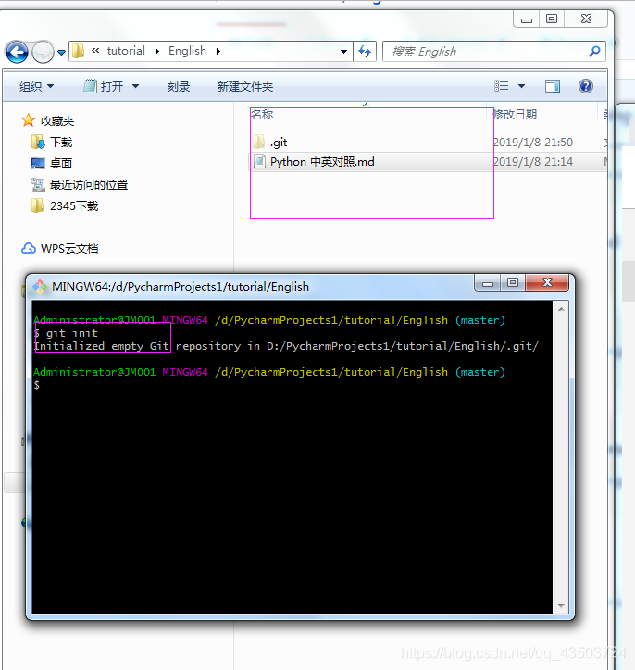Viewport: 635px width, 670px height.
Task: Open the 组织 menu
Action: [36, 87]
